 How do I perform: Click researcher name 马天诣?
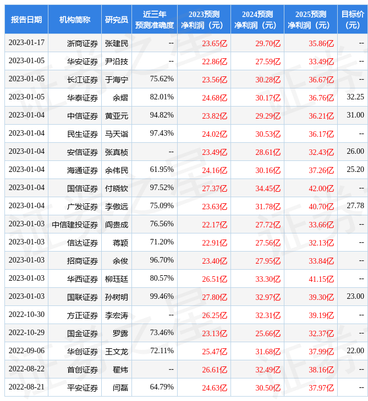pyautogui.click(x=117, y=134)
